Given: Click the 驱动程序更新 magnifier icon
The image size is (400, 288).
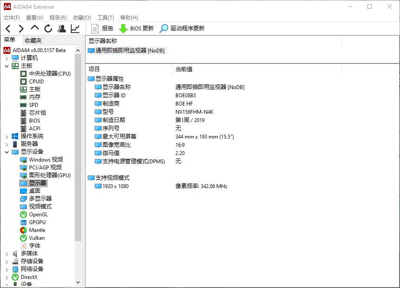Looking at the screenshot, I should click(164, 29).
